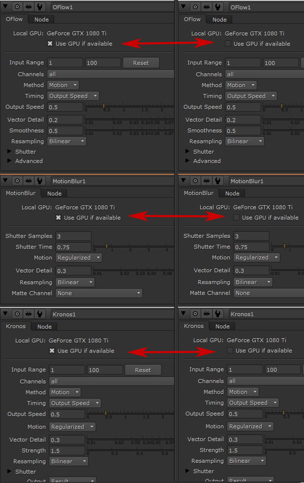The image size is (304, 483).
Task: Click Reset button in left Kronos panel
Action: click(143, 370)
